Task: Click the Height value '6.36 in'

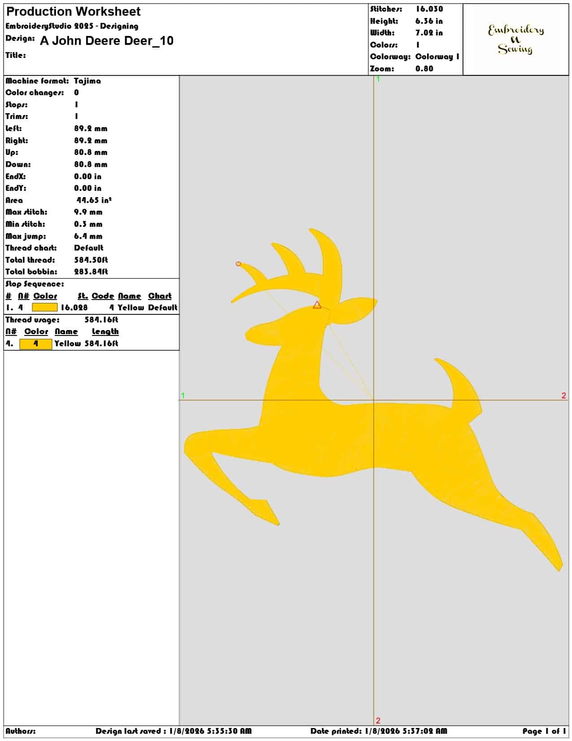Action: tap(429, 21)
